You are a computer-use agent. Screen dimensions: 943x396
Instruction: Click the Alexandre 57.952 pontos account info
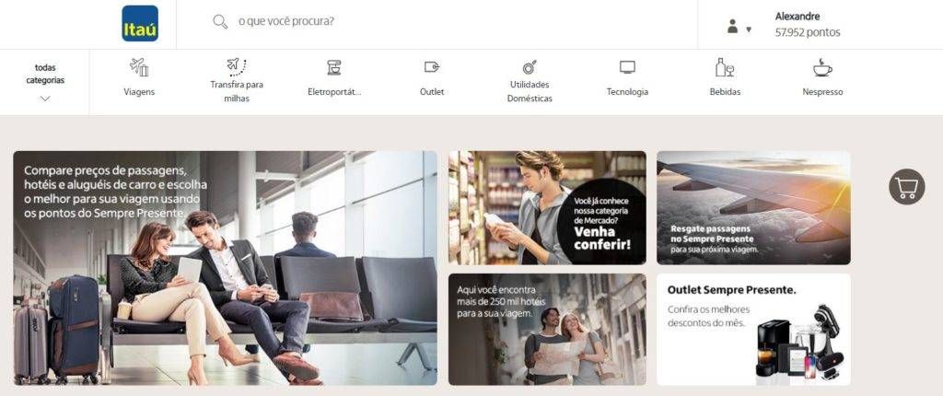[x=807, y=25]
